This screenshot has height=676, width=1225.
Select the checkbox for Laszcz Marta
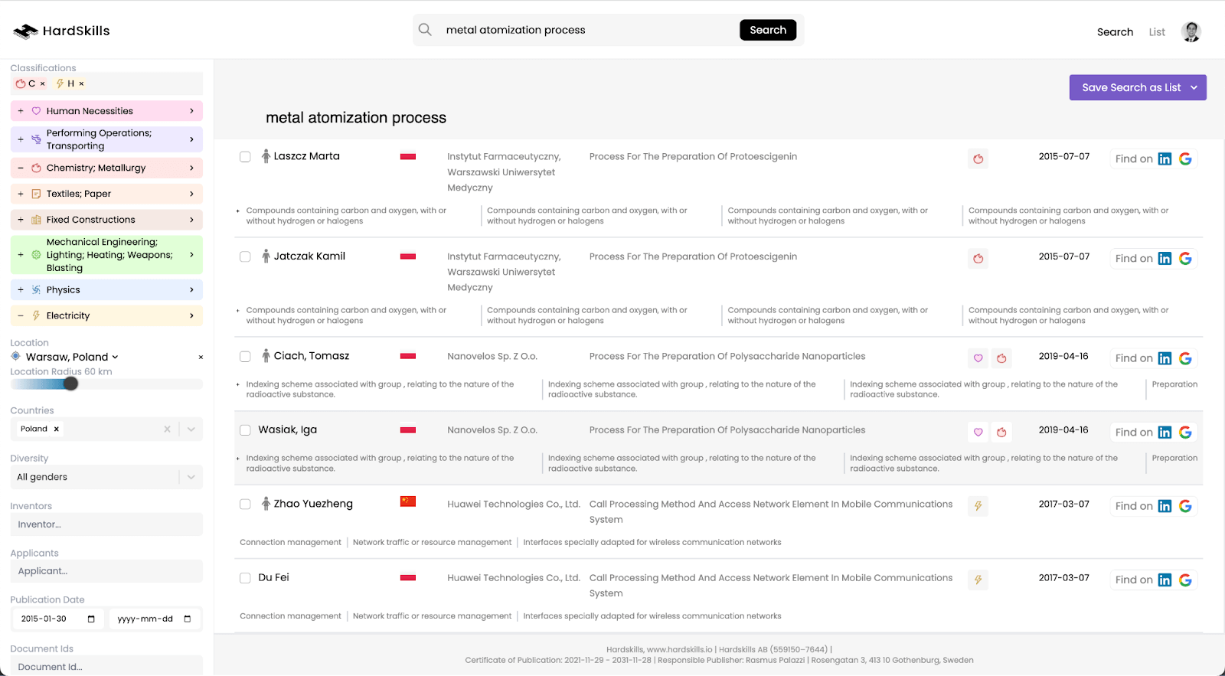click(245, 157)
